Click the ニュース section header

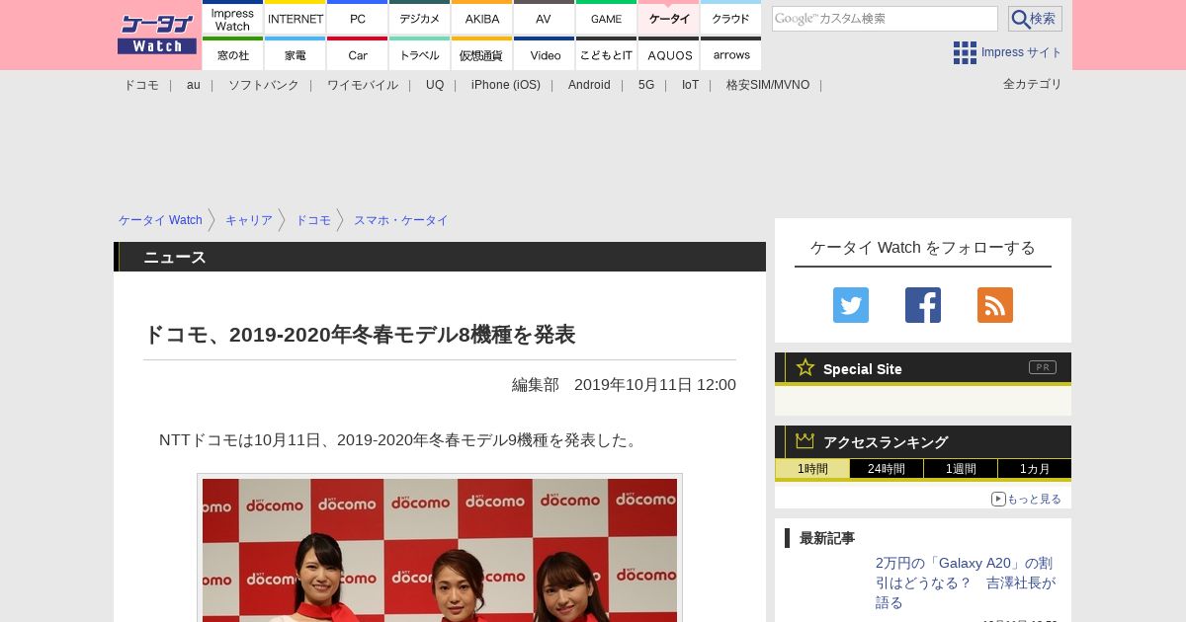440,257
